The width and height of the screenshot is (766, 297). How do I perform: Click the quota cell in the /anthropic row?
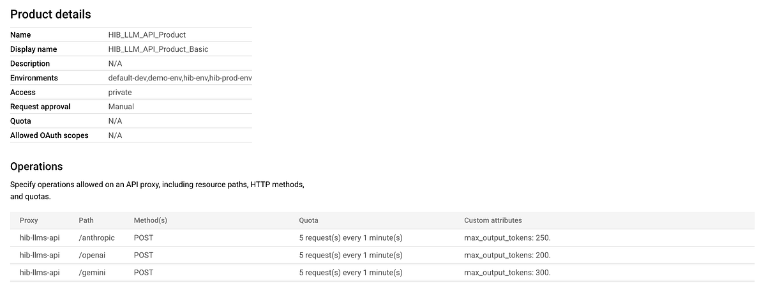click(350, 238)
